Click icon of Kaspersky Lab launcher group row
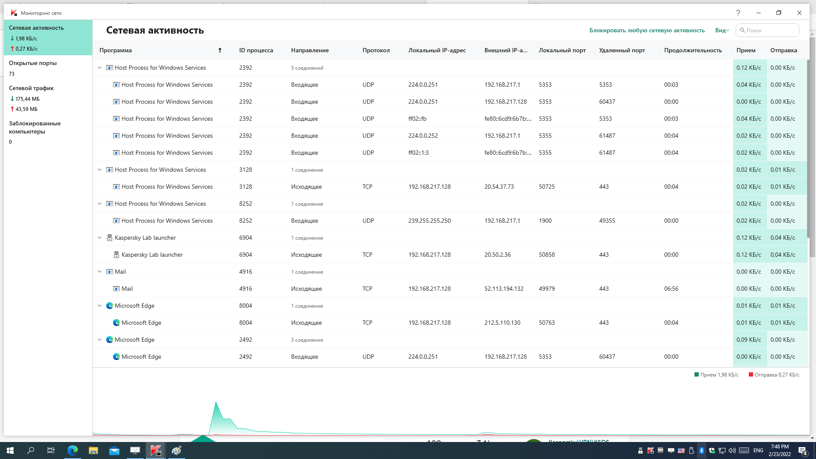The height and width of the screenshot is (459, 816). click(109, 238)
